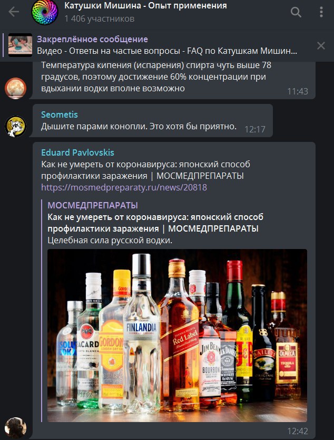Open the bold link preview article title
The width and height of the screenshot is (334, 440).
[155, 223]
